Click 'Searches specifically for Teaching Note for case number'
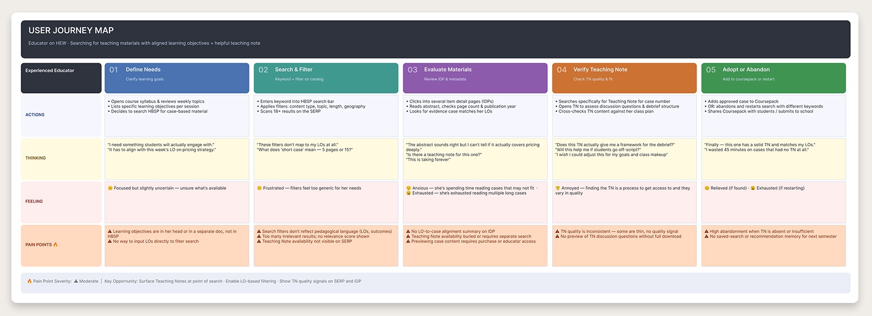The image size is (872, 316). coord(614,102)
